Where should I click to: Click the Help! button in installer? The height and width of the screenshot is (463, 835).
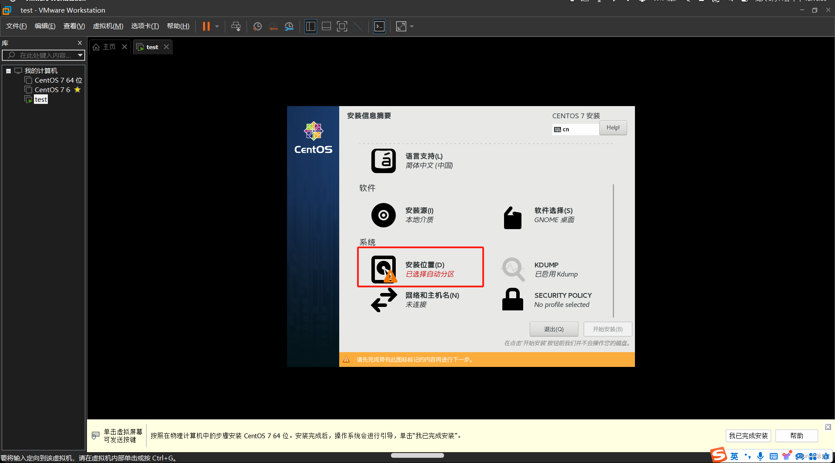pos(613,128)
